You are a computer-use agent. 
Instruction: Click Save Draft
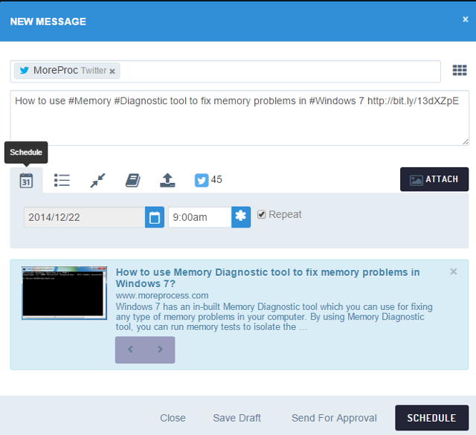point(237,418)
